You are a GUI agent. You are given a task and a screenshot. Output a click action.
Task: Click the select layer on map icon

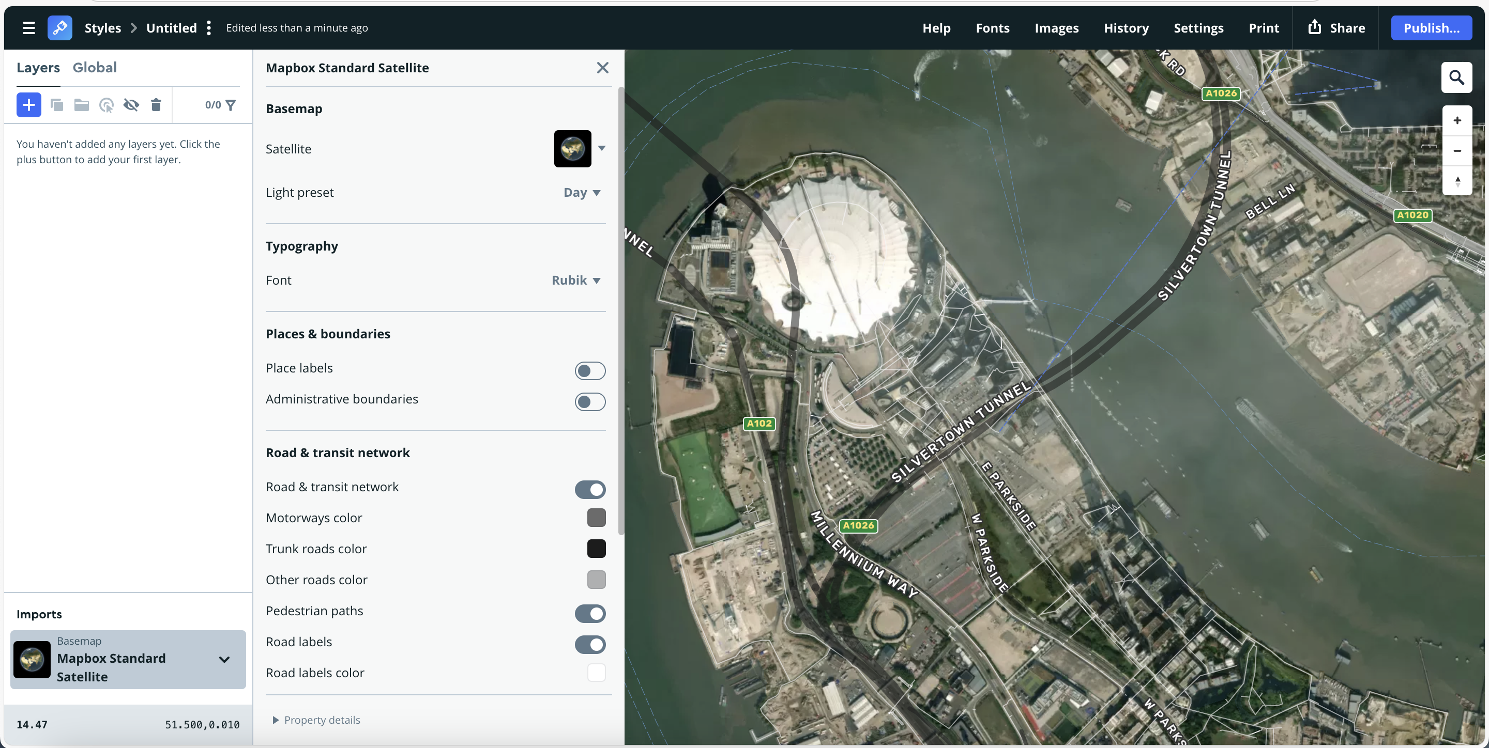coord(107,104)
